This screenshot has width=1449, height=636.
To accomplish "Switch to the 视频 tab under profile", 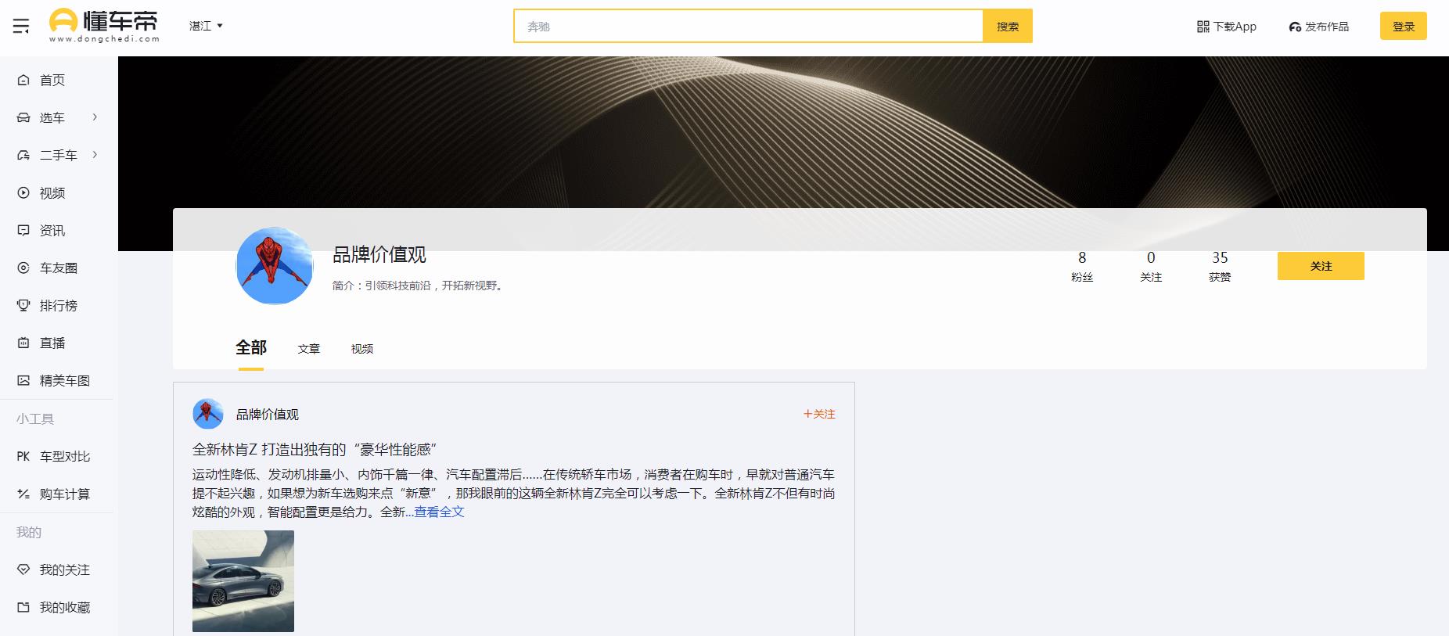I will pos(362,349).
